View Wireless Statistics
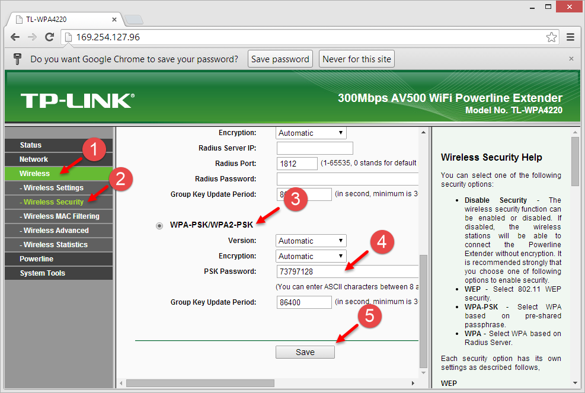This screenshot has height=393, width=585. pos(59,244)
